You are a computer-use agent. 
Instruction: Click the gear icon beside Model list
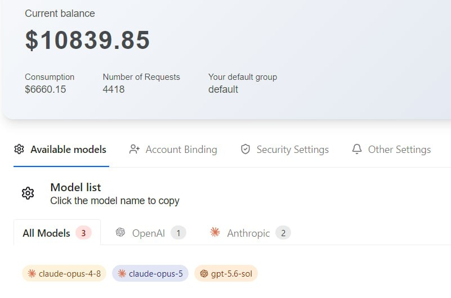coord(28,193)
